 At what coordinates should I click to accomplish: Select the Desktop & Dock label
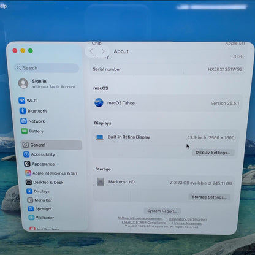click(x=48, y=182)
